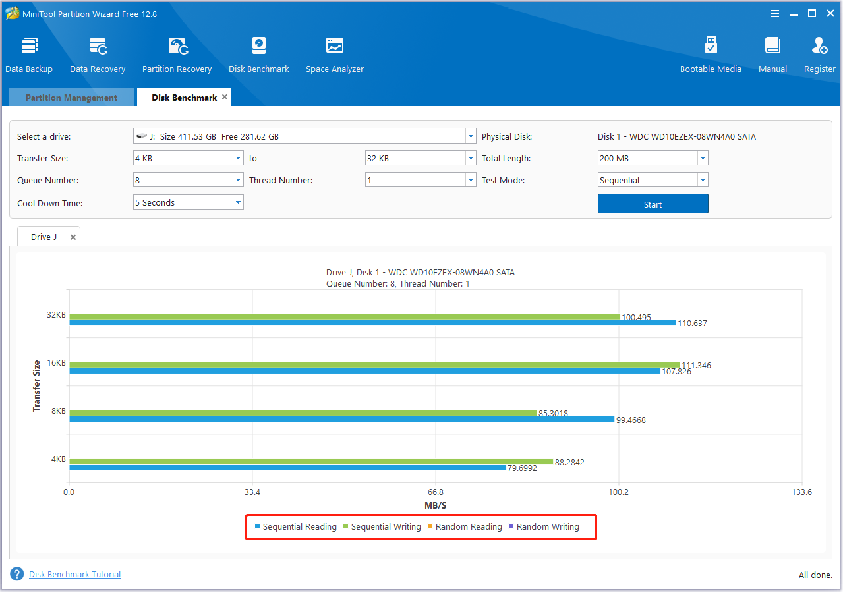Image resolution: width=843 pixels, height=593 pixels.
Task: Open the Cool Down Time dropdown
Action: (239, 202)
